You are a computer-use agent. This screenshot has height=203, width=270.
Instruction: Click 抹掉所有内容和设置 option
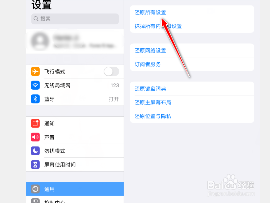pyautogui.click(x=192, y=26)
